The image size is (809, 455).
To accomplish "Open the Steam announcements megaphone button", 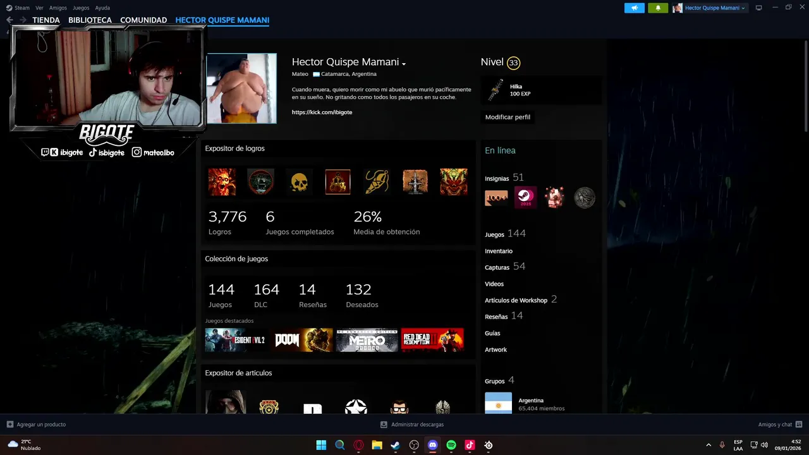I will point(635,8).
